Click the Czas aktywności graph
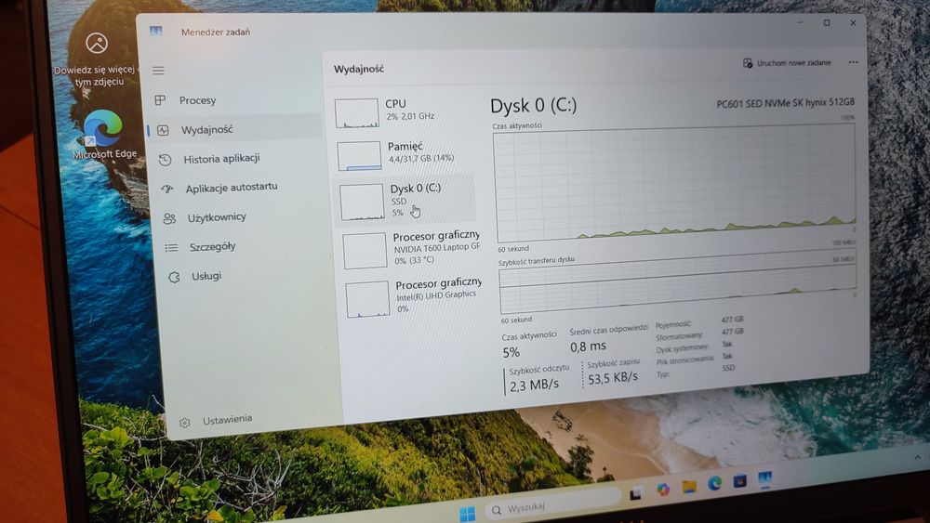 point(675,183)
